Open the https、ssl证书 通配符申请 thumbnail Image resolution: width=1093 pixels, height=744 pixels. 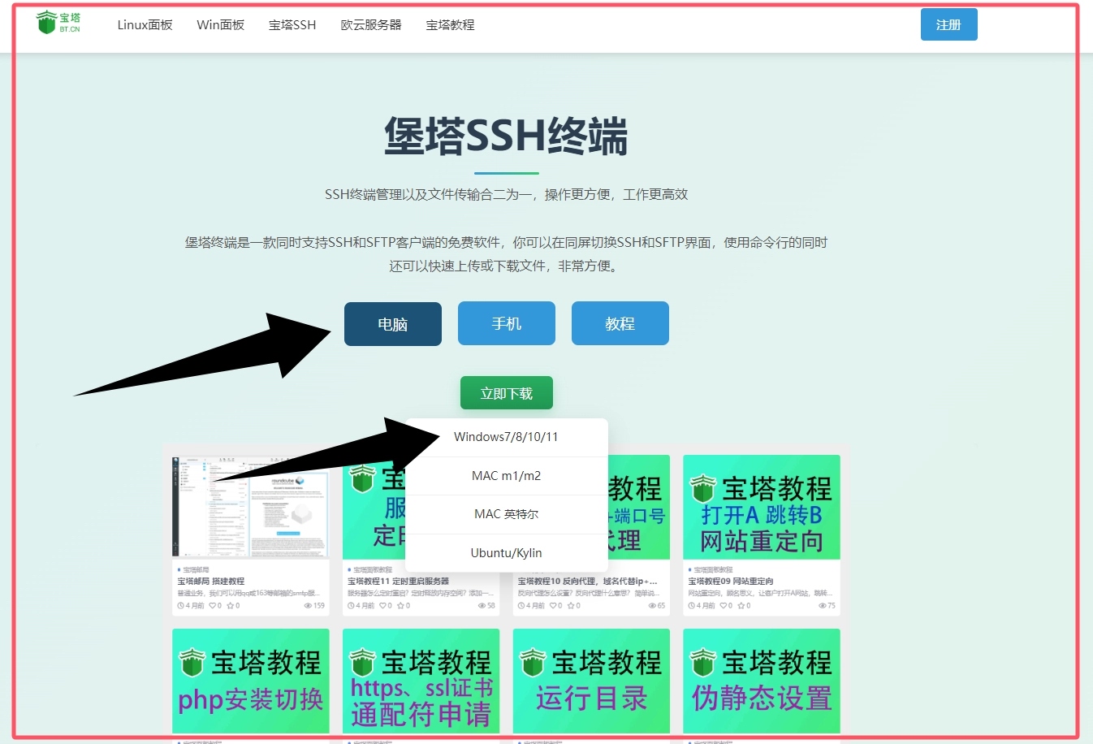(x=421, y=681)
